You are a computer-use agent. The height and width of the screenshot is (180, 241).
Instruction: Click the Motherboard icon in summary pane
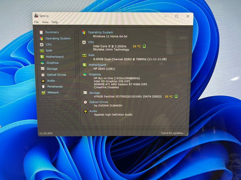coord(84,65)
